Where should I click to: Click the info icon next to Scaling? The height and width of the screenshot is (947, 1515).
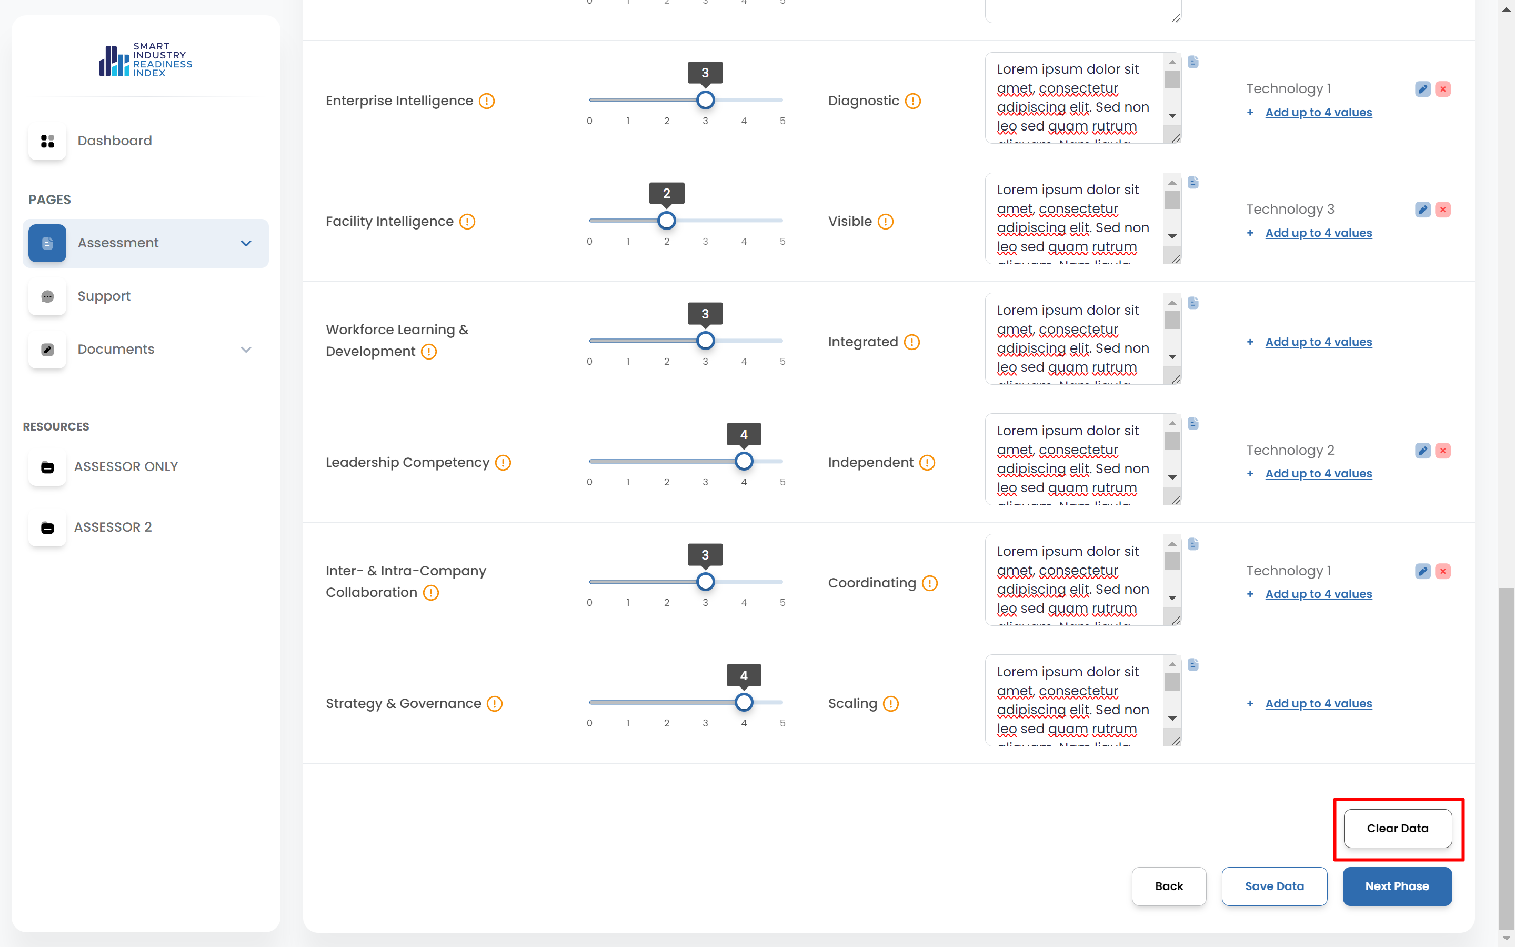pyautogui.click(x=891, y=704)
